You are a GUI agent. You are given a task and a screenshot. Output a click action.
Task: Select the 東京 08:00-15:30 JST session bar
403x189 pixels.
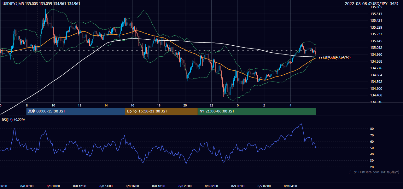[76, 111]
